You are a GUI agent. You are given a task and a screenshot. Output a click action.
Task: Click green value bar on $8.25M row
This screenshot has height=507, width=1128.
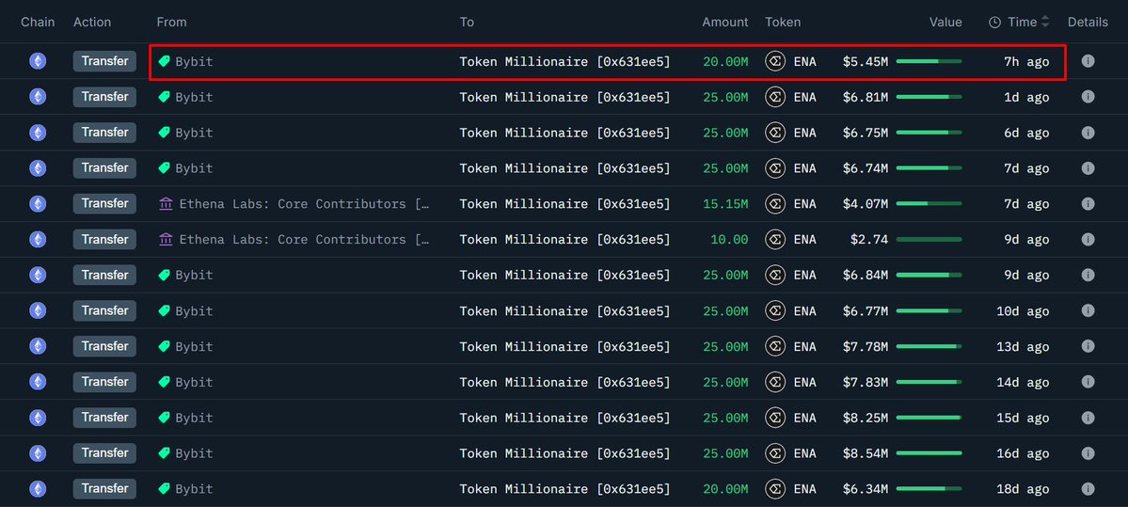tap(929, 418)
